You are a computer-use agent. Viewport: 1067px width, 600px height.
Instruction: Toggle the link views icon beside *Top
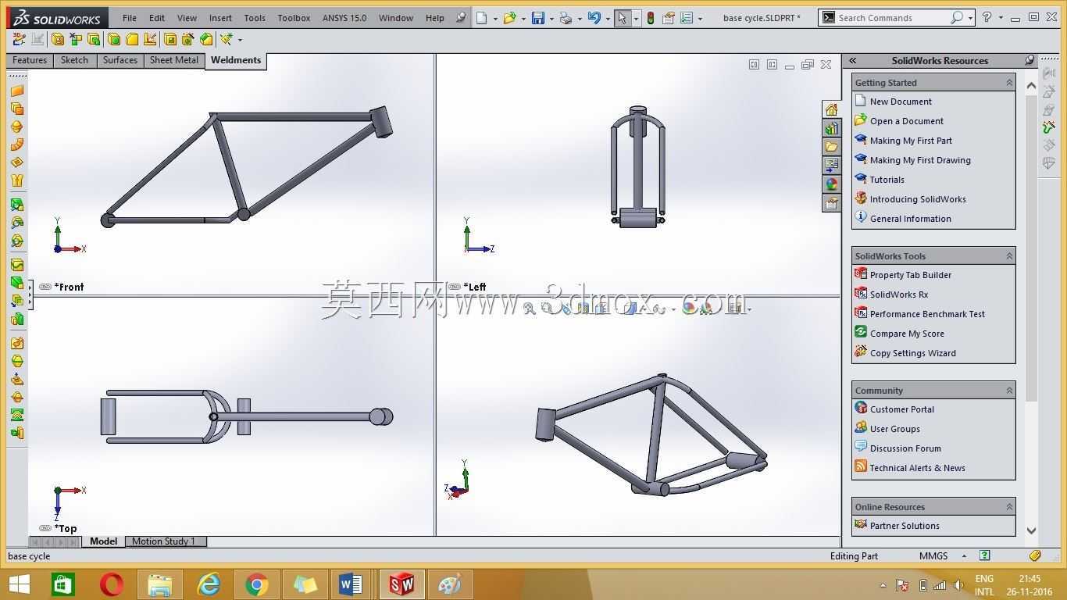click(45, 528)
